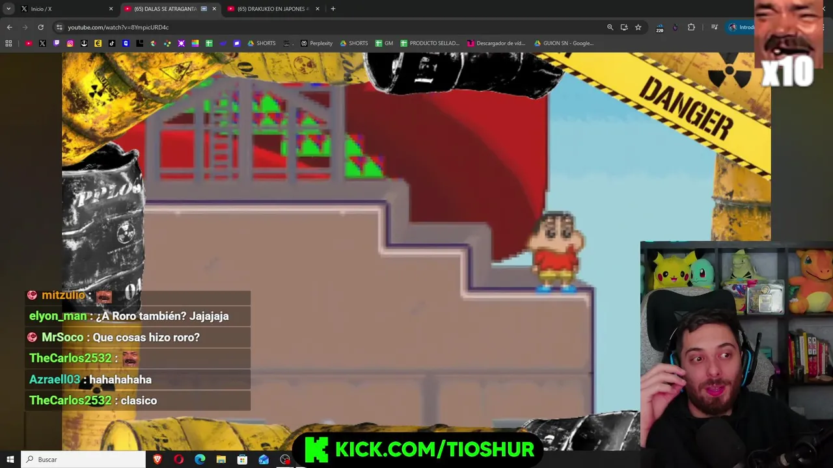Open the Descargador de víd... bookmark
Image resolution: width=833 pixels, height=468 pixels.
pyautogui.click(x=496, y=44)
